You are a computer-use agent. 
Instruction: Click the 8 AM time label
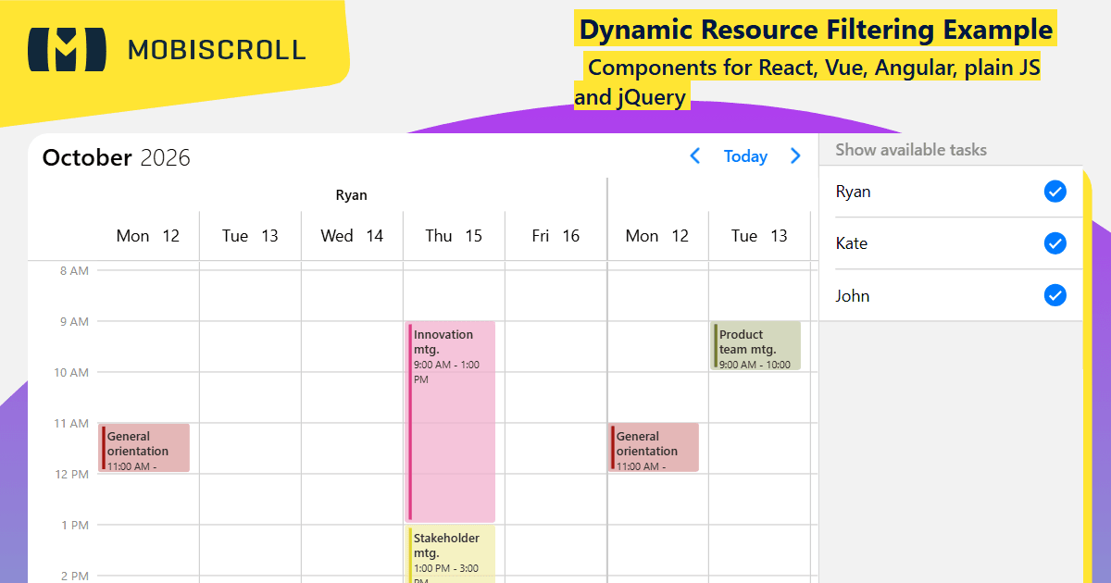point(74,271)
